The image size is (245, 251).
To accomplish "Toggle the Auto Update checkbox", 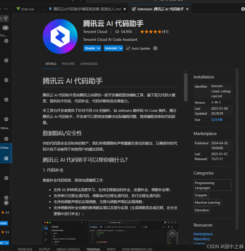I will point(128,48).
